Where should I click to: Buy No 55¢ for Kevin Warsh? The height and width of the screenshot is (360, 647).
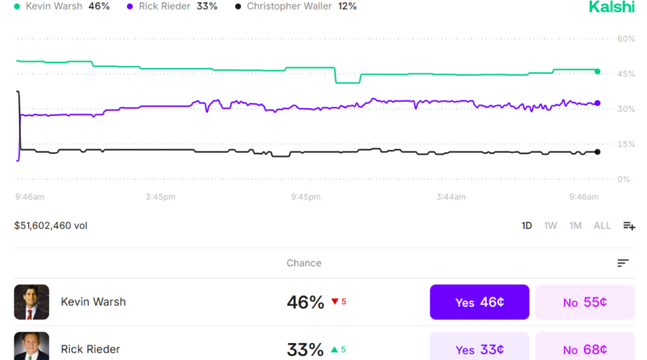coord(585,303)
